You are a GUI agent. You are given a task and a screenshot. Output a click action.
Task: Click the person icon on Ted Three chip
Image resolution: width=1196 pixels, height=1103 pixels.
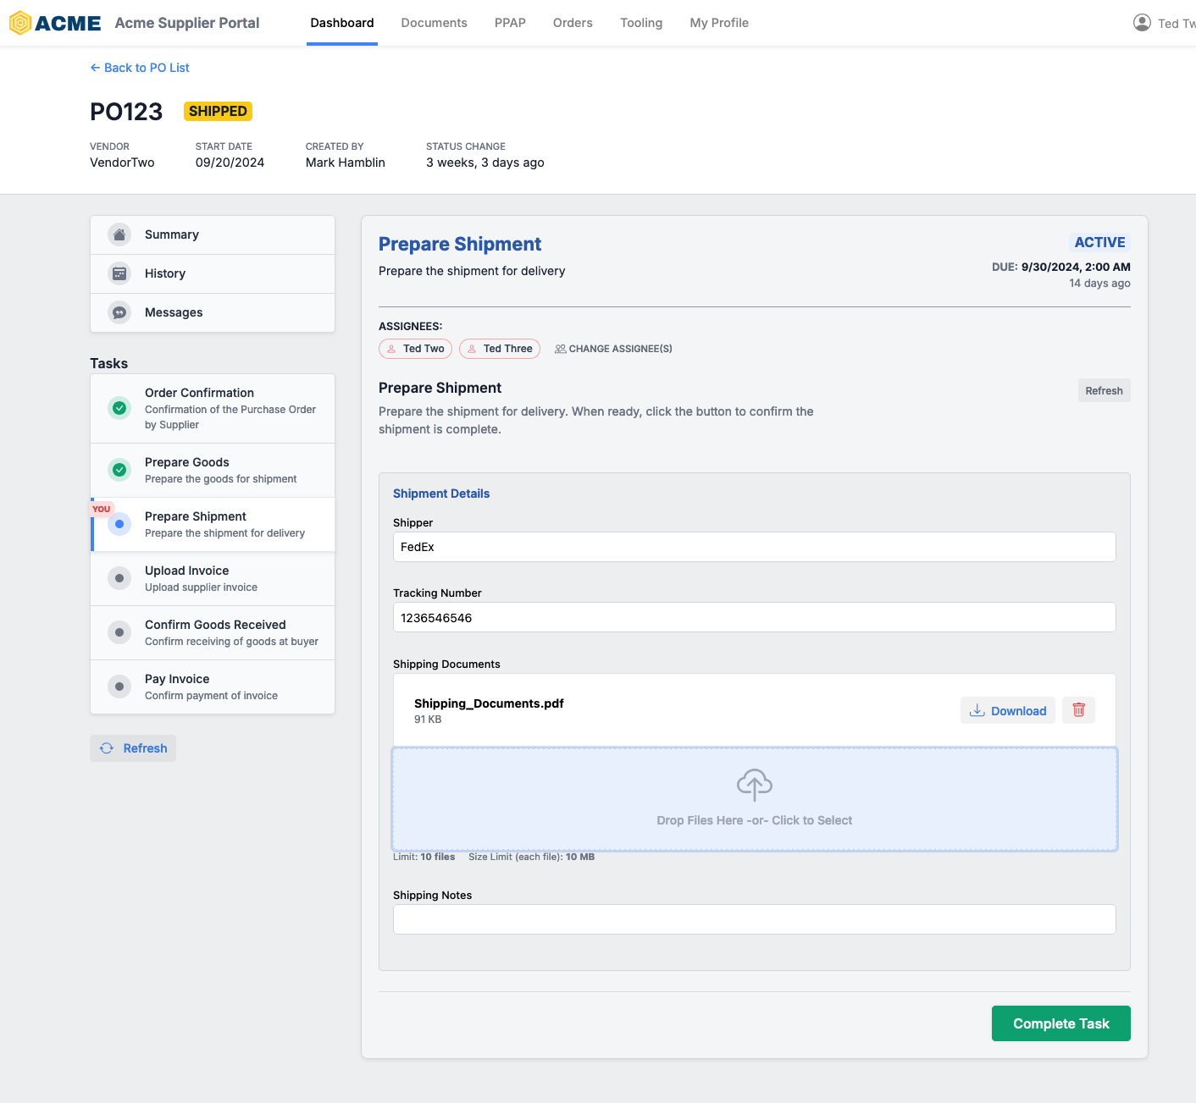472,349
